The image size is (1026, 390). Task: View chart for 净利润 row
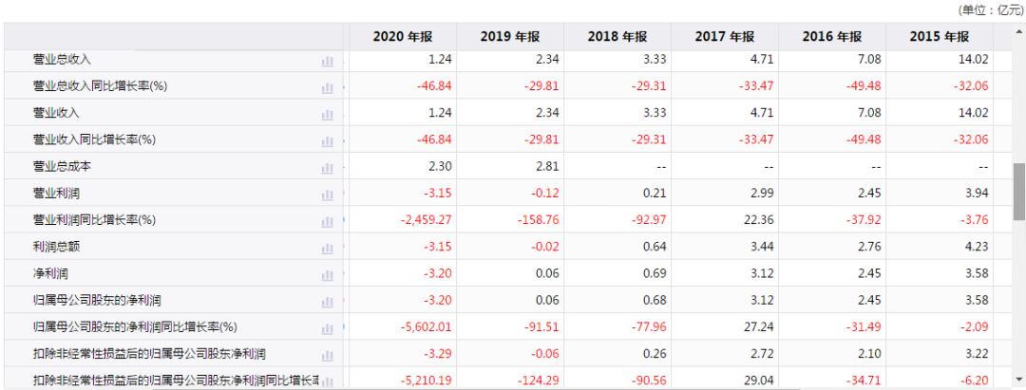(x=328, y=275)
